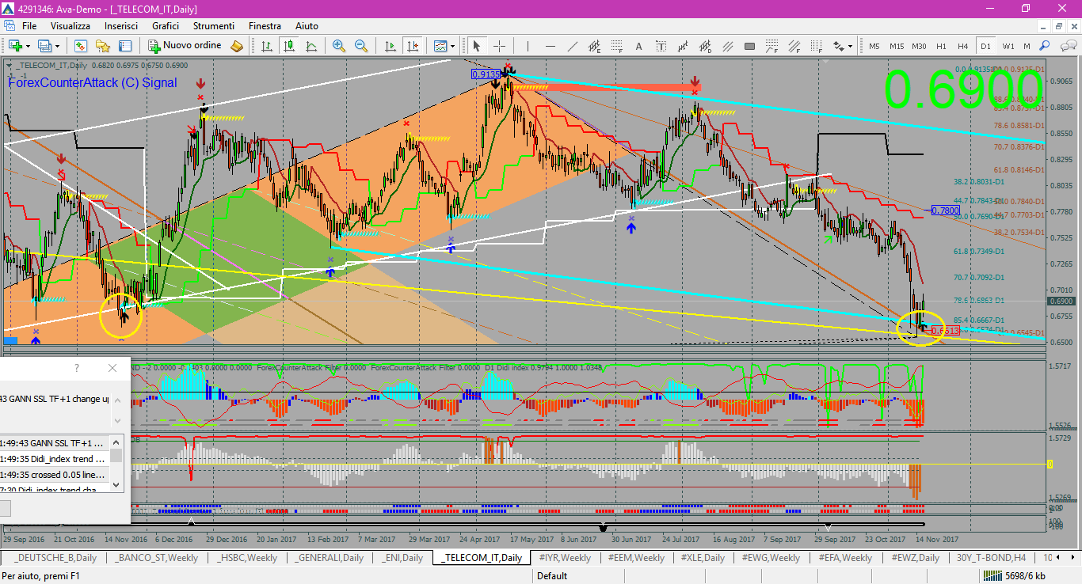Select the crosshair tool
The width and height of the screenshot is (1082, 584).
click(x=500, y=46)
